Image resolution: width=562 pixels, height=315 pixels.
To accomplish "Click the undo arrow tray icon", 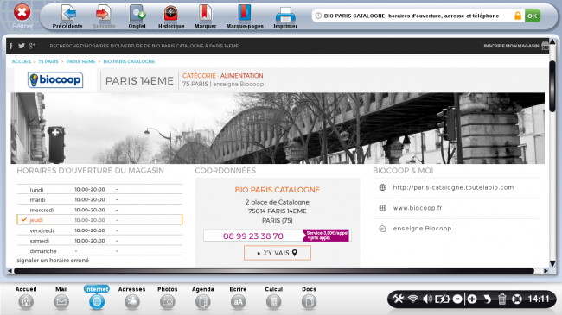I will pyautogui.click(x=487, y=299).
